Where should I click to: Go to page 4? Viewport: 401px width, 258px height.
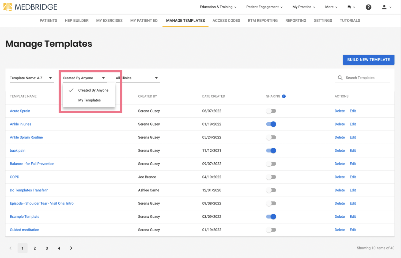pyautogui.click(x=59, y=248)
